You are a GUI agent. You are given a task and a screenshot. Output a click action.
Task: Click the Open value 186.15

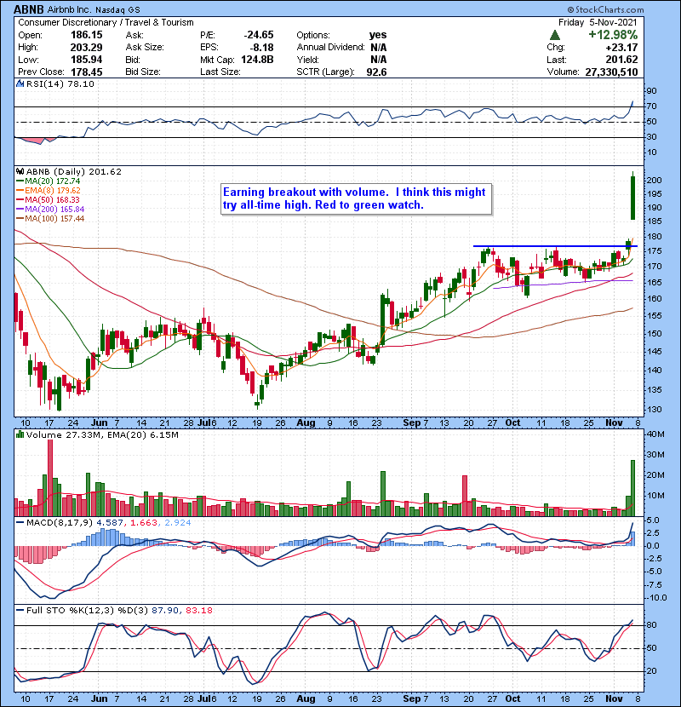[x=87, y=35]
